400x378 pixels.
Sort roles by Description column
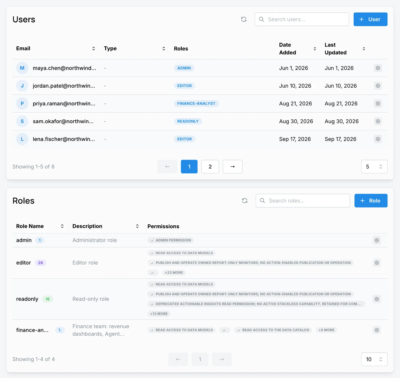[137, 226]
